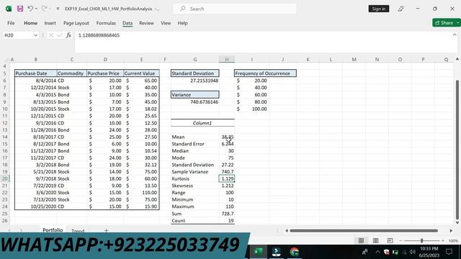Image resolution: width=461 pixels, height=259 pixels.
Task: Click the Median label cell
Action: click(x=195, y=150)
